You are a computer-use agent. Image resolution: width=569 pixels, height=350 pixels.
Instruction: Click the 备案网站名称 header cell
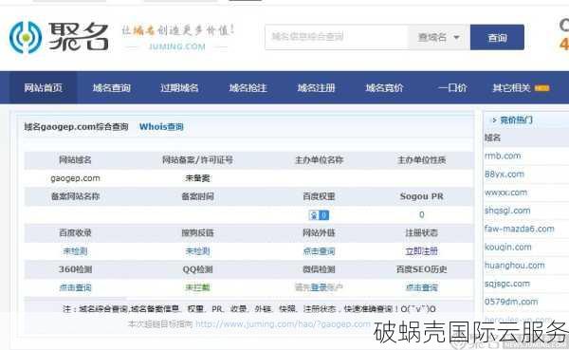pyautogui.click(x=75, y=196)
